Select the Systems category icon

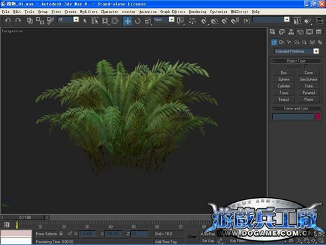pos(320,42)
